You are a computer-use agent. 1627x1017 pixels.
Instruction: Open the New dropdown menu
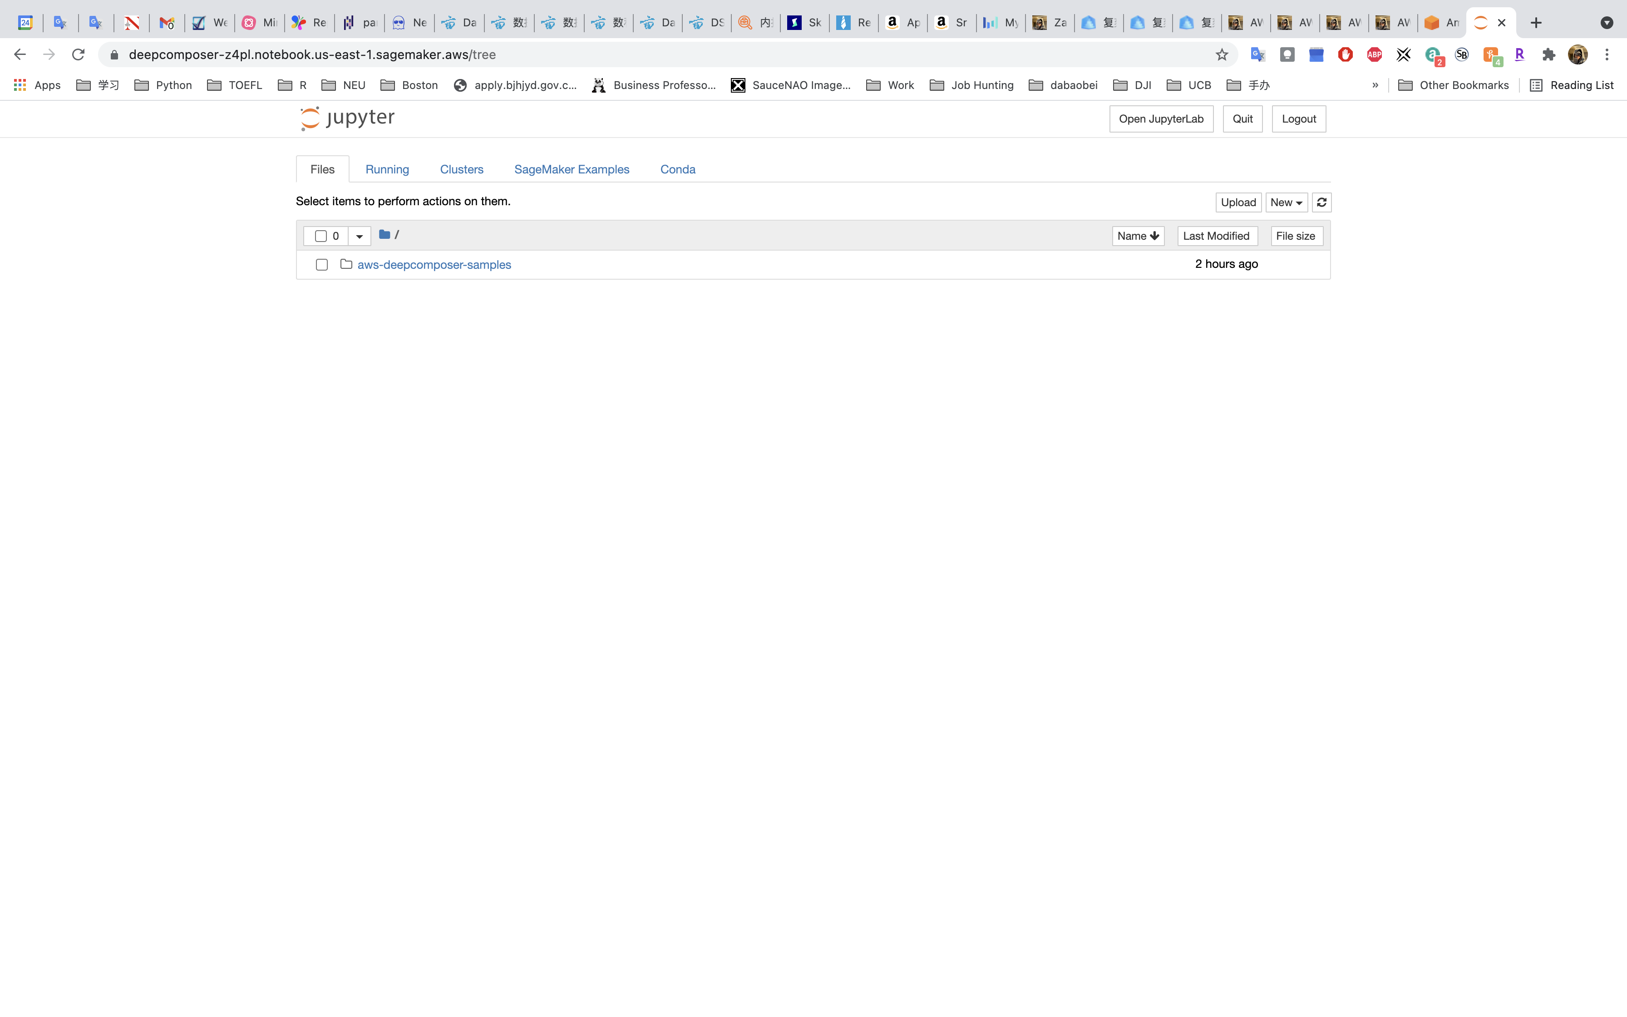(x=1286, y=202)
